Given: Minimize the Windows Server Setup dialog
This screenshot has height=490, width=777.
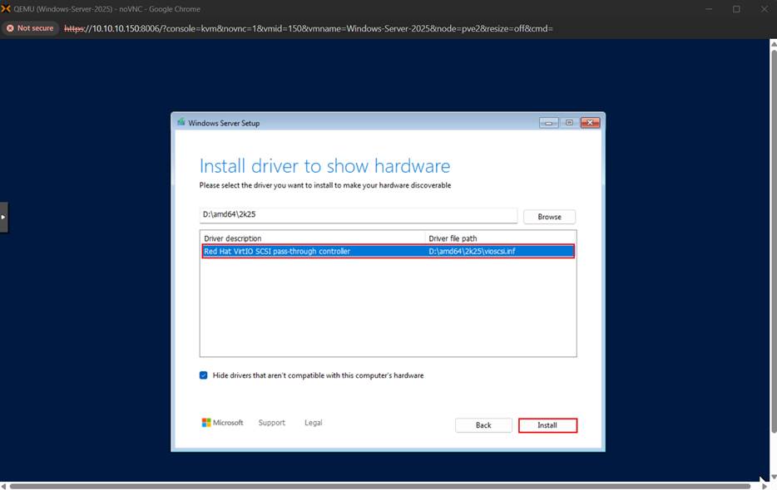Looking at the screenshot, I should pyautogui.click(x=548, y=123).
